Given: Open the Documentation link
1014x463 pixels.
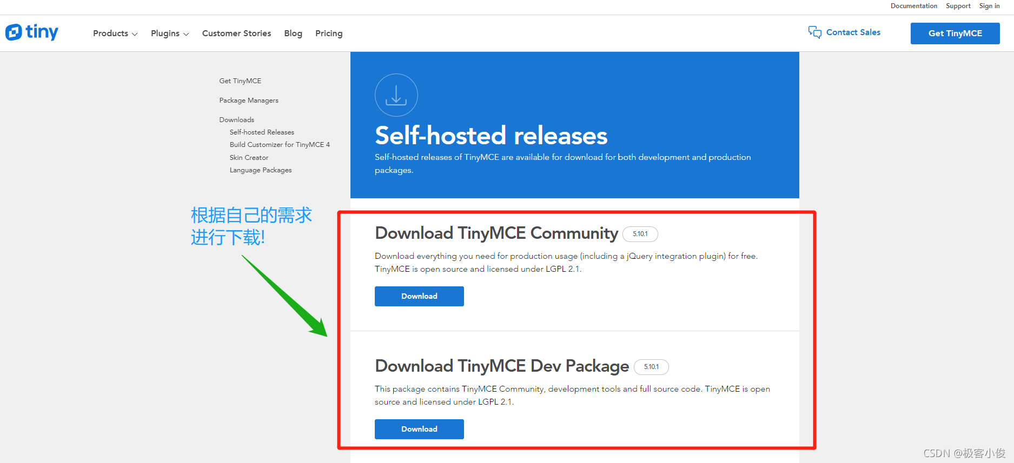Looking at the screenshot, I should point(914,6).
